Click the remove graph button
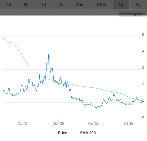 click(x=132, y=14)
